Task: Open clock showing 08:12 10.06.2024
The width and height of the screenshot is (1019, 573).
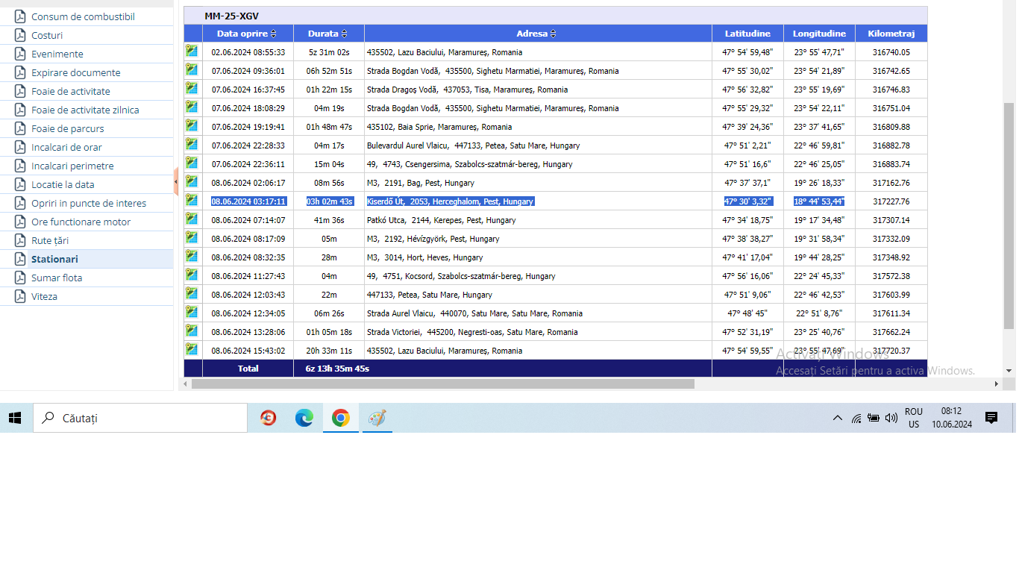Action: (x=951, y=418)
